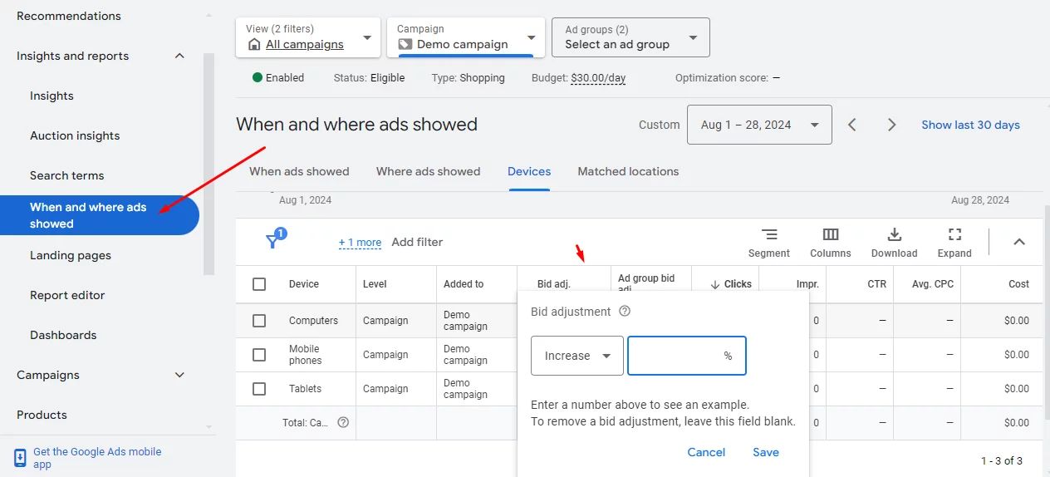Collapse the Insights and reports section
The width and height of the screenshot is (1050, 477).
coord(179,56)
